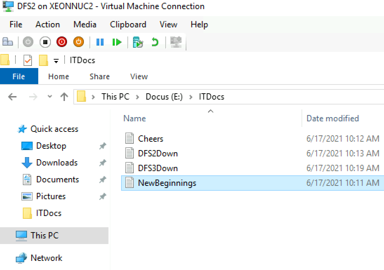Expand chevron after Docus (E:) breadcrumb
The height and width of the screenshot is (270, 384).
(x=191, y=97)
